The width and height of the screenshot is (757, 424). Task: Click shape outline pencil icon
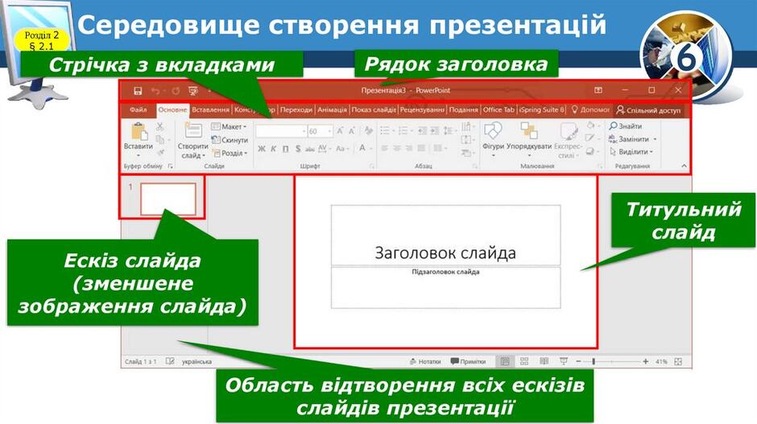[x=591, y=138]
